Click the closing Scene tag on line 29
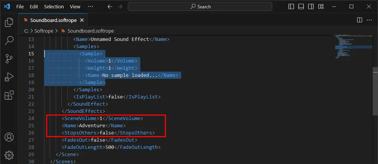This screenshot has height=164, width=378. point(67,155)
